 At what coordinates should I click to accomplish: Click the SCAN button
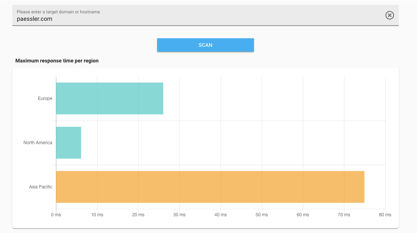[205, 45]
